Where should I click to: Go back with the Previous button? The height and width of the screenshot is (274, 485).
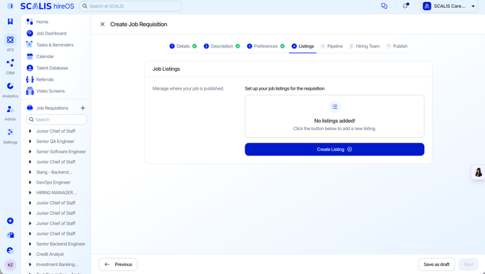(118, 265)
